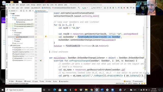Image resolution: width=163 pixels, height=92 pixels.
Task: Open the Event Log
Action: 127,81
